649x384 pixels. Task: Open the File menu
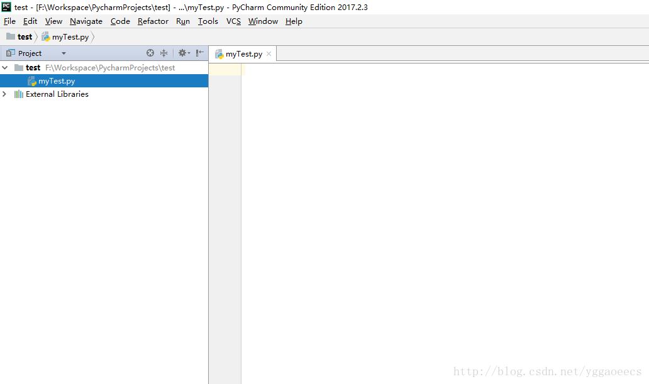[x=9, y=21]
